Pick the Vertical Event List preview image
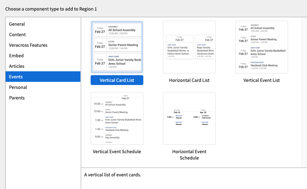This screenshot has height=189, width=307. [262, 47]
